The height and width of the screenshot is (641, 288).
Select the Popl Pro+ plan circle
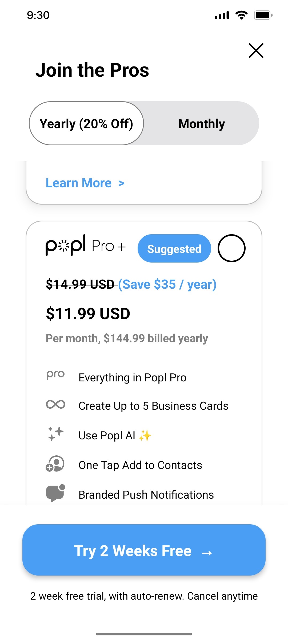pos(231,248)
